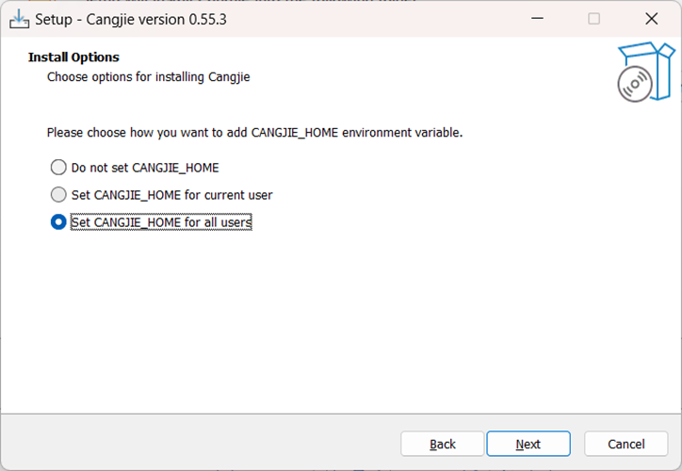
Task: Click the selected "for all users" radio circle
Action: pos(58,221)
